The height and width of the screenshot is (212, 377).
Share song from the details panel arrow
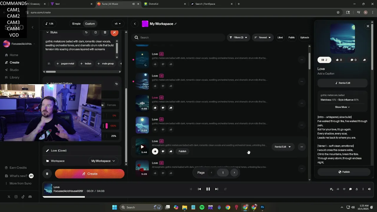[364, 60]
